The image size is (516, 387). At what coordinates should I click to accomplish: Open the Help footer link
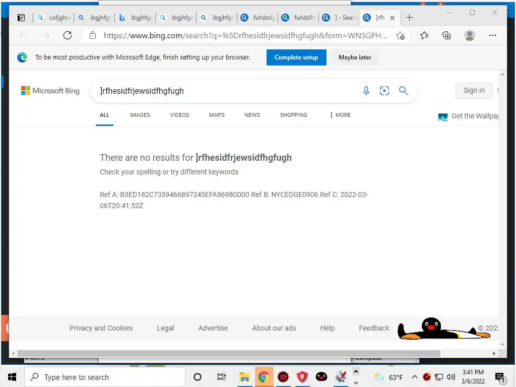(328, 328)
